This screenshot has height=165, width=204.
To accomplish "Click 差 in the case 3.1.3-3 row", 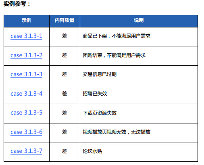I will click(x=65, y=74).
